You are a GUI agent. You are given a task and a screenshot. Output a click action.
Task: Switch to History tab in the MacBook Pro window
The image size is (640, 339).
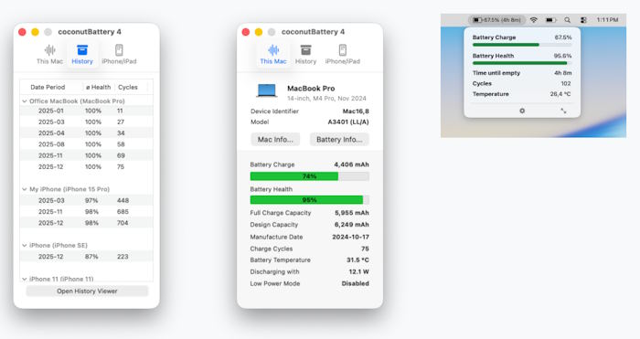pyautogui.click(x=305, y=54)
